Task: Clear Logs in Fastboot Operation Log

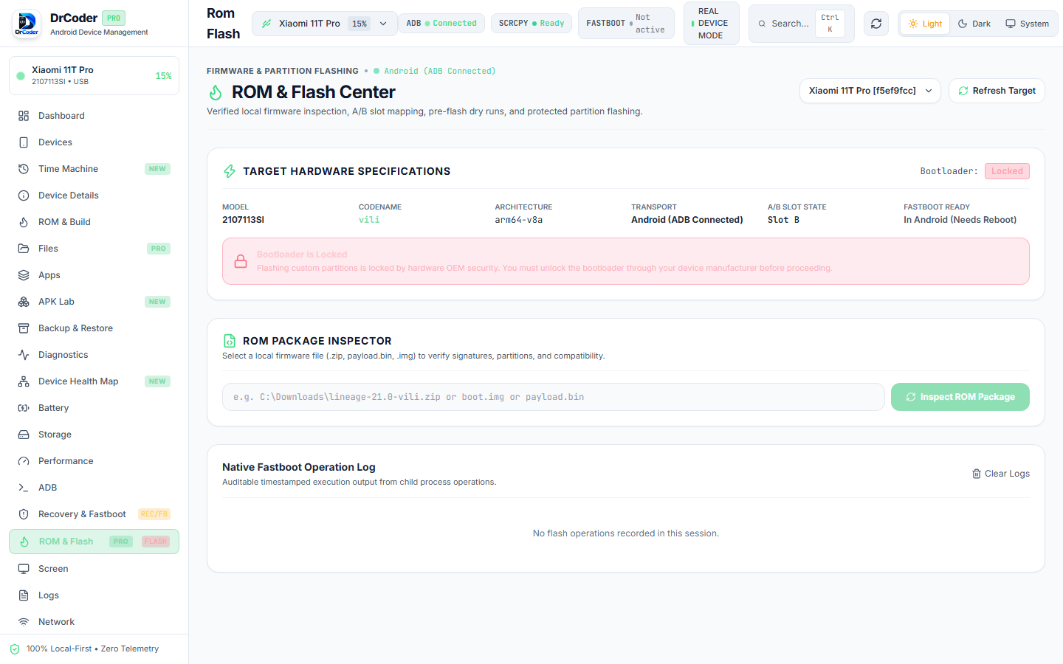Action: [x=1001, y=474]
